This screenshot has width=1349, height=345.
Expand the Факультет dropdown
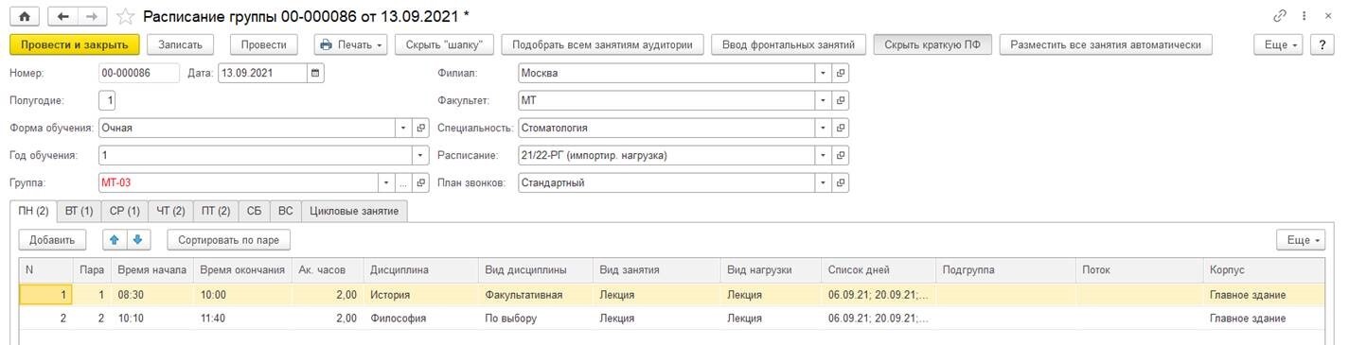824,100
